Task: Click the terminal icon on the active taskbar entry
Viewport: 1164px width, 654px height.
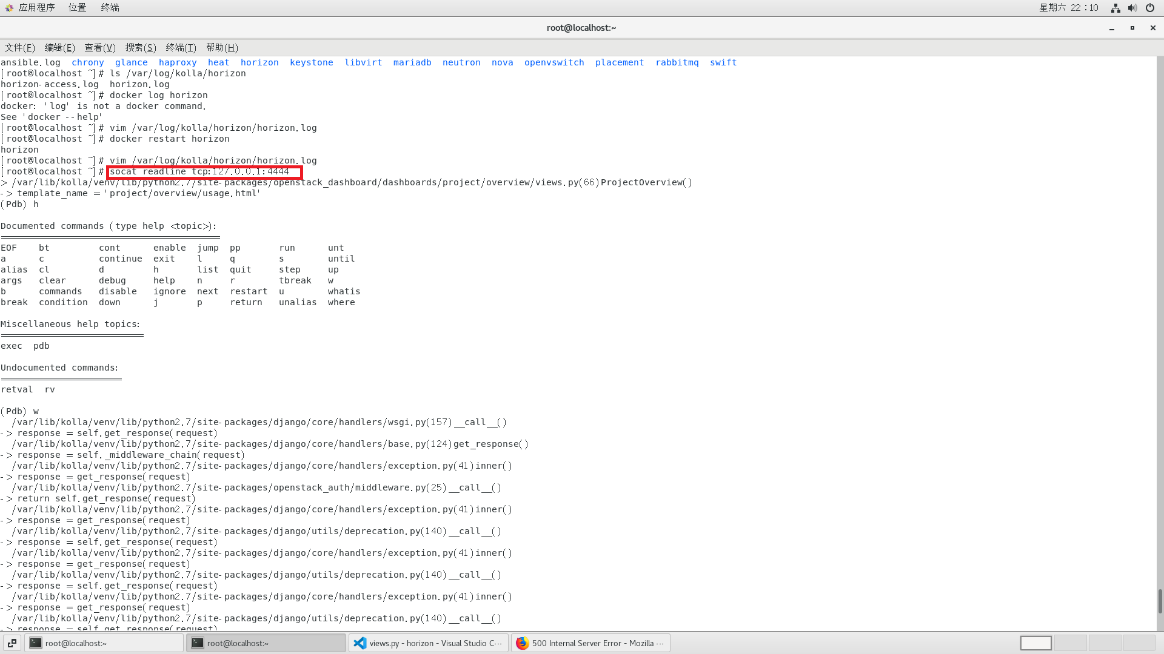Action: click(198, 643)
